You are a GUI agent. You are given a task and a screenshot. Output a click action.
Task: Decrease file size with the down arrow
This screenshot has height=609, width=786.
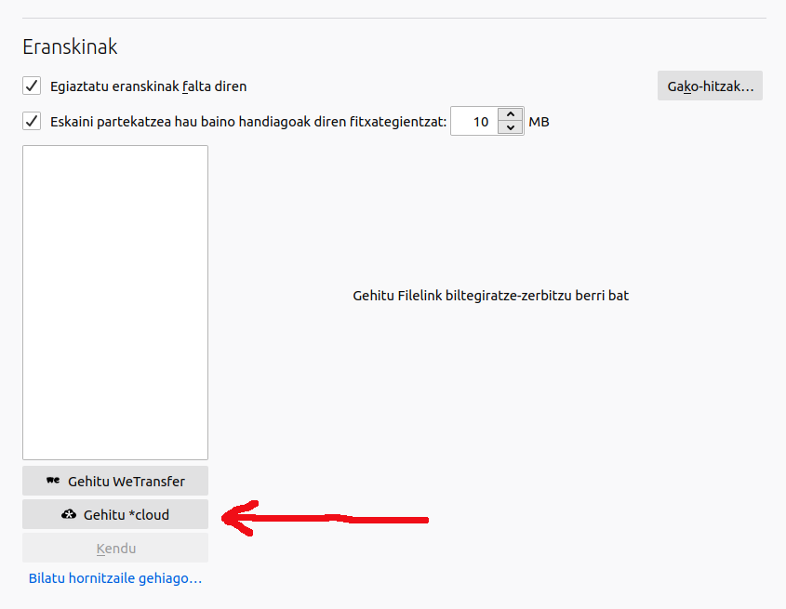click(511, 128)
